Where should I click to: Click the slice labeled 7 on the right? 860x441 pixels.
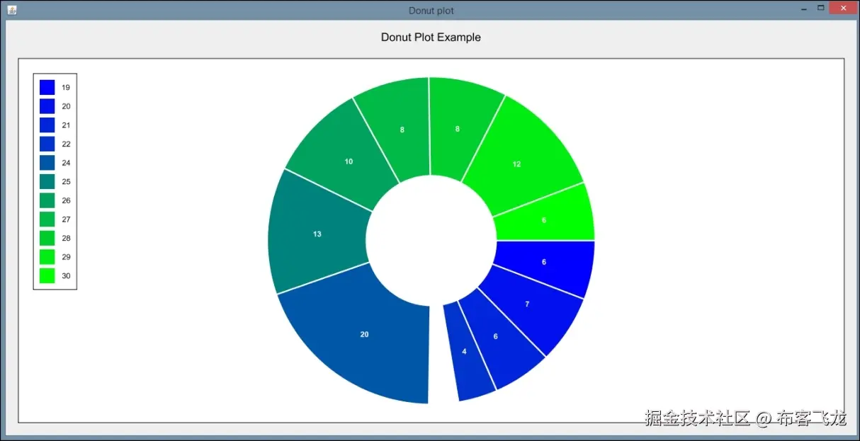(526, 304)
